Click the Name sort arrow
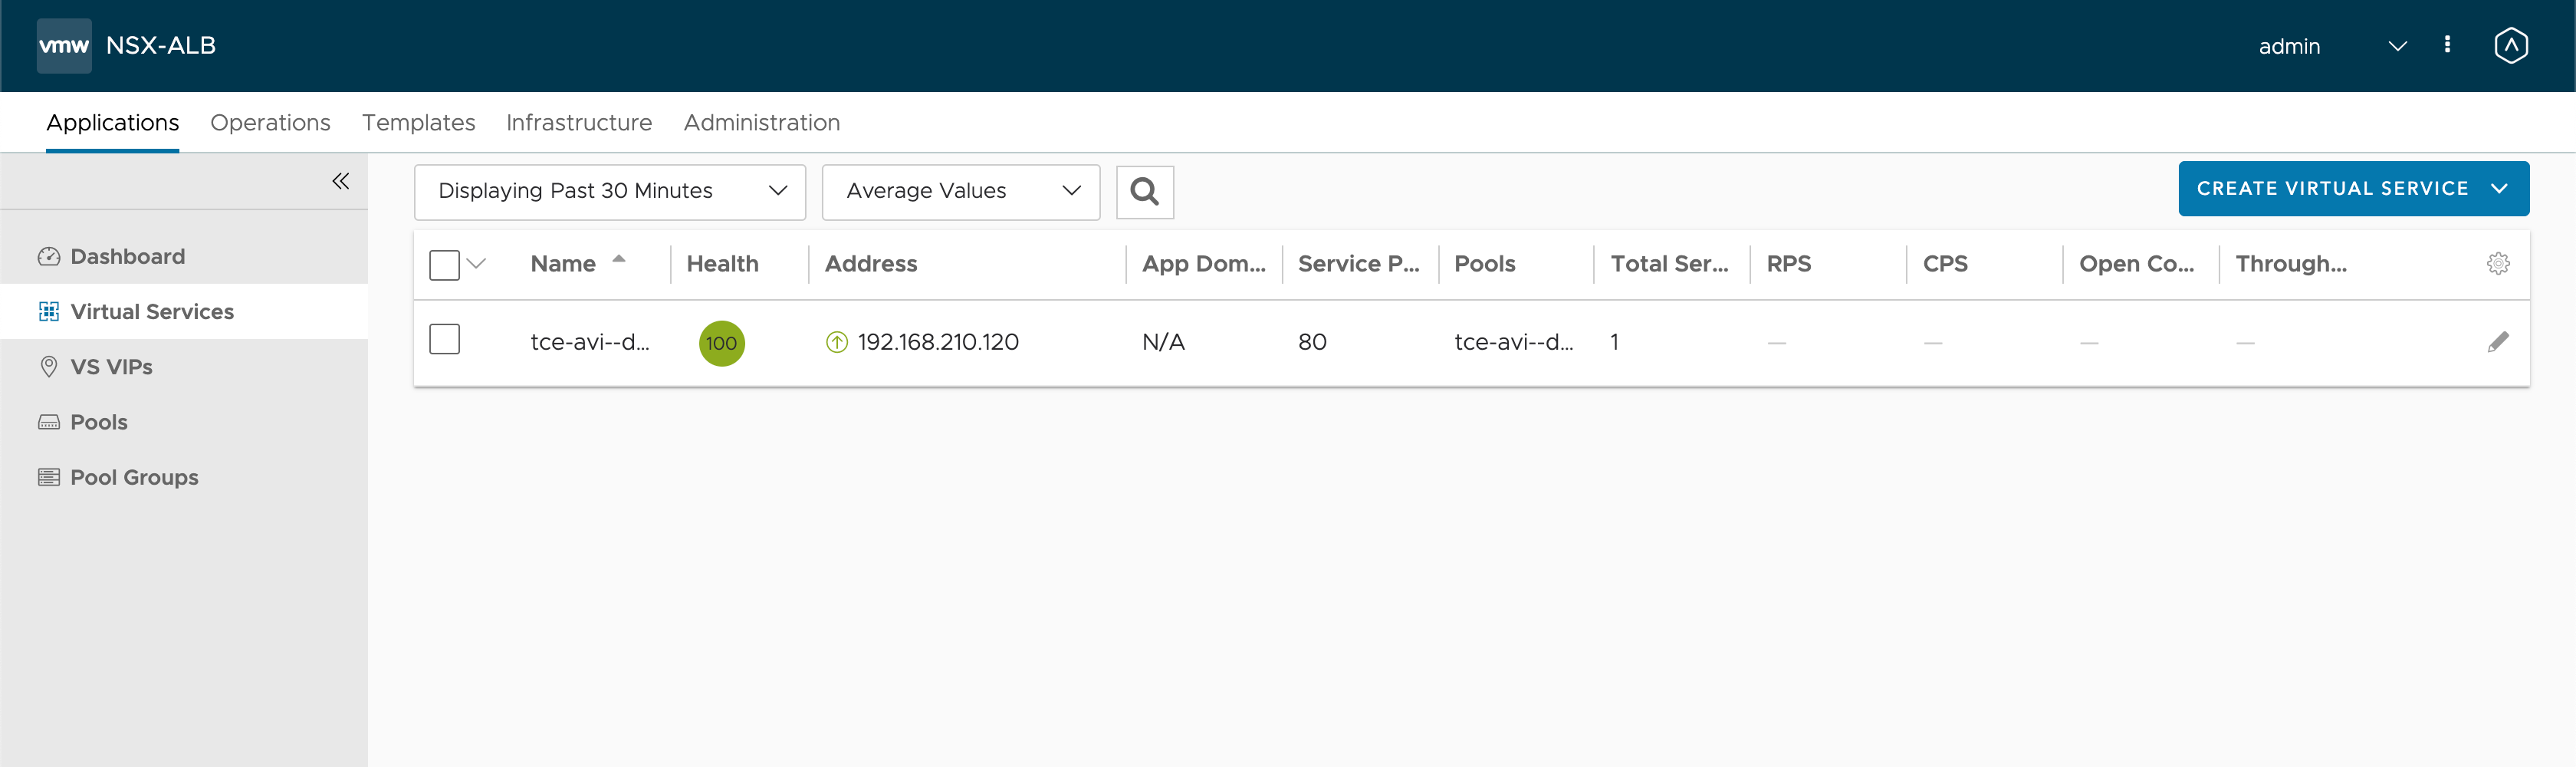2576x767 pixels. 619,258
